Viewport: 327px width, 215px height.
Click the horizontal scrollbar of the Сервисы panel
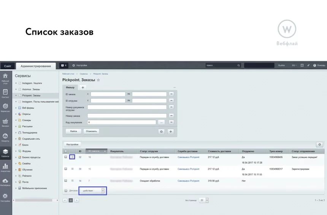coord(33,201)
